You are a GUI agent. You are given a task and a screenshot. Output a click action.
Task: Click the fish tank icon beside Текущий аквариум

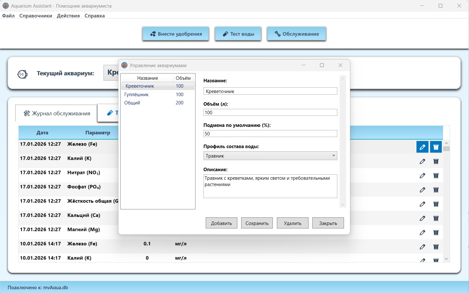click(22, 74)
